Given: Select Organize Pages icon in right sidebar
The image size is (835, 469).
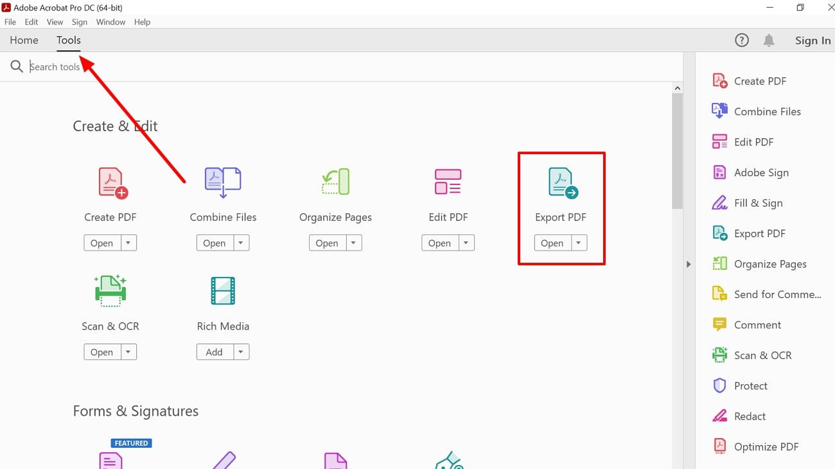Looking at the screenshot, I should [x=720, y=264].
